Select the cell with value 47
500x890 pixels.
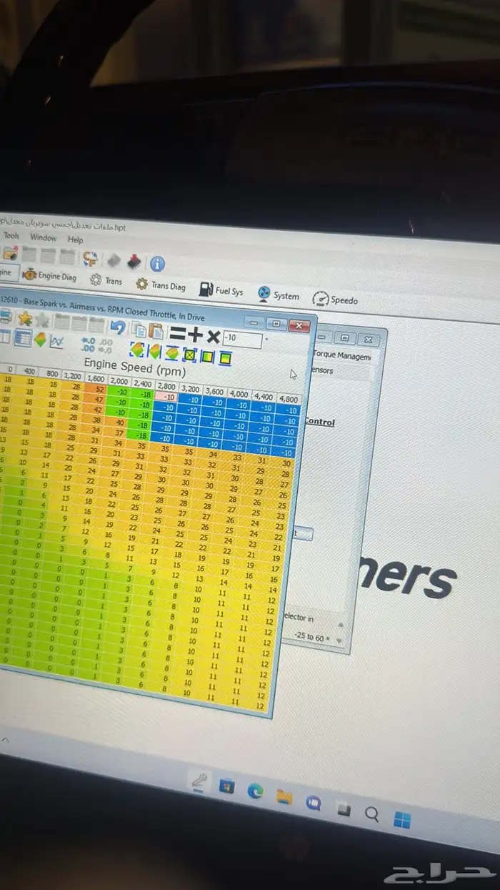[x=96, y=399]
